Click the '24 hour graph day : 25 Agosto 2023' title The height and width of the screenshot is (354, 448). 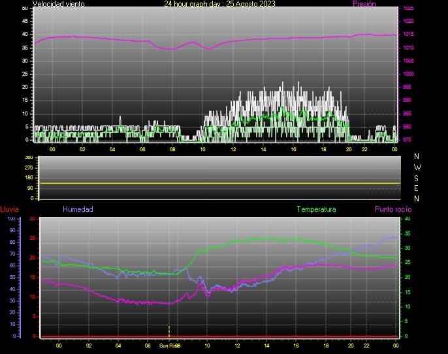coord(219,4)
